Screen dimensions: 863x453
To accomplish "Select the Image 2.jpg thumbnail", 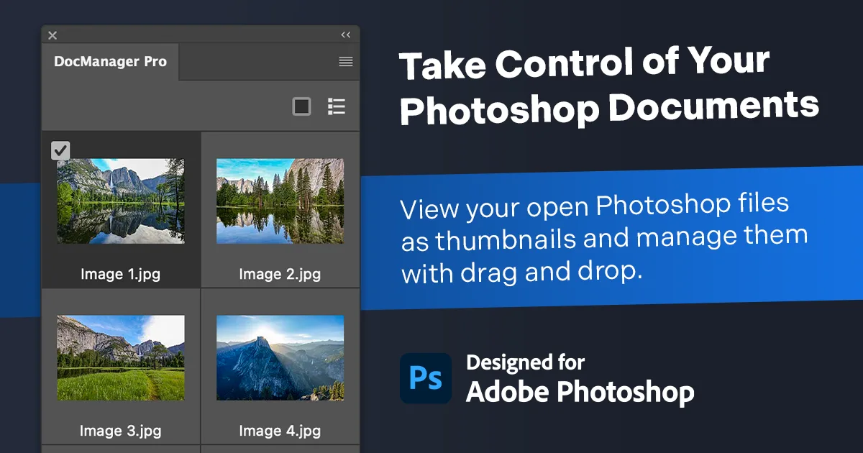I will coord(280,201).
